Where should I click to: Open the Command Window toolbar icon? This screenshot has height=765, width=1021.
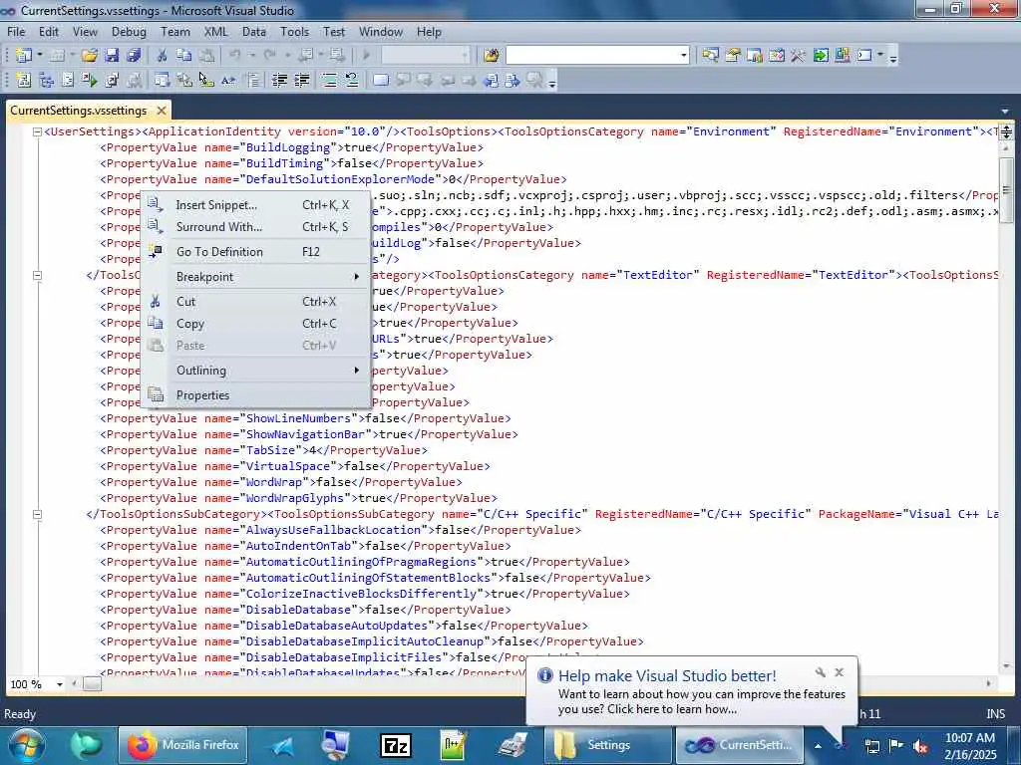coord(864,56)
